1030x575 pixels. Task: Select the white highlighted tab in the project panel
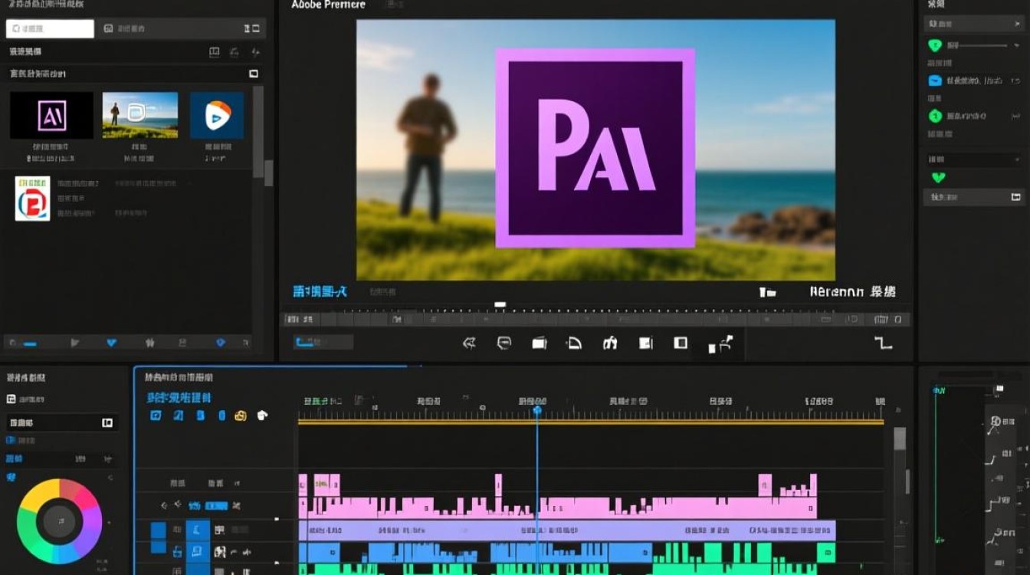click(50, 29)
